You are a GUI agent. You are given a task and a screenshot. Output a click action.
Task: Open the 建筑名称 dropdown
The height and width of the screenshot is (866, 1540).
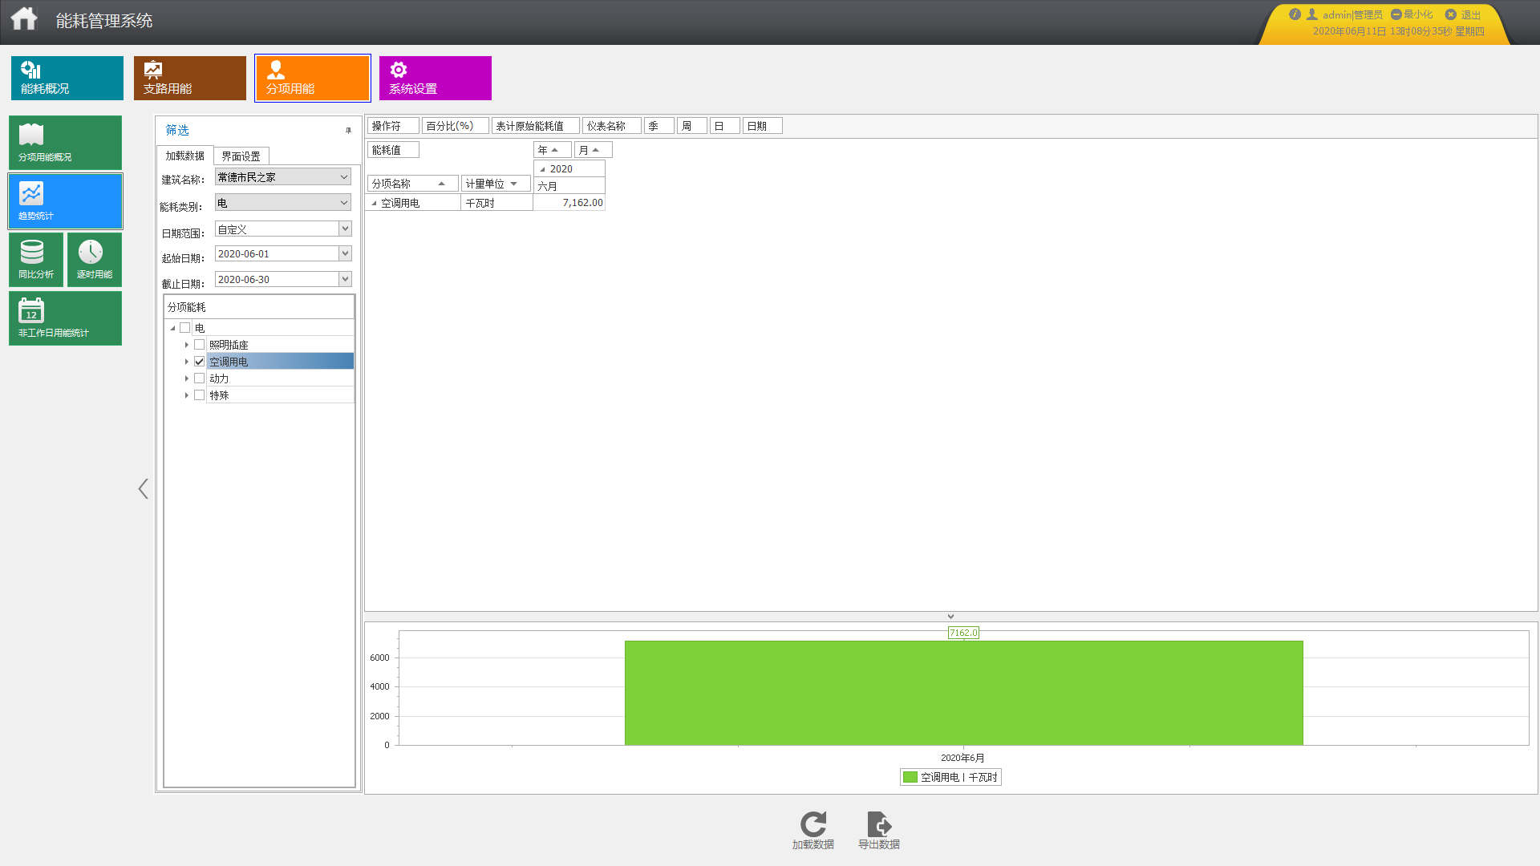344,177
